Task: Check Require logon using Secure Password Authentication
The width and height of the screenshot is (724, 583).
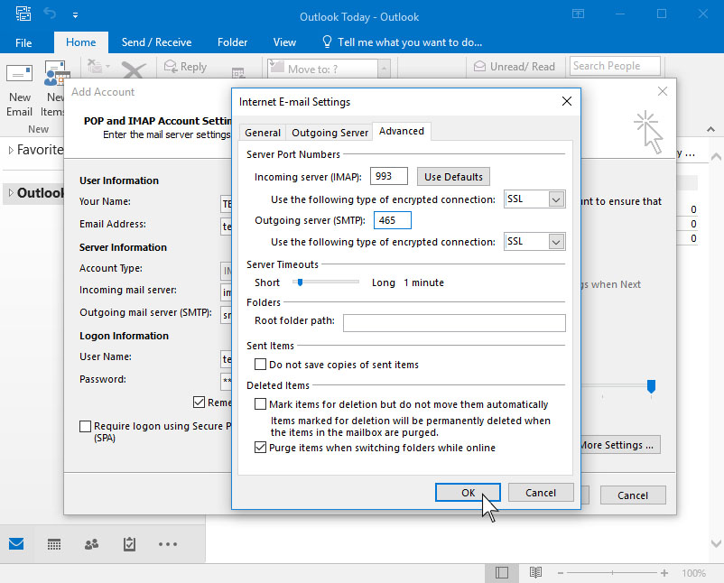Action: coord(85,426)
